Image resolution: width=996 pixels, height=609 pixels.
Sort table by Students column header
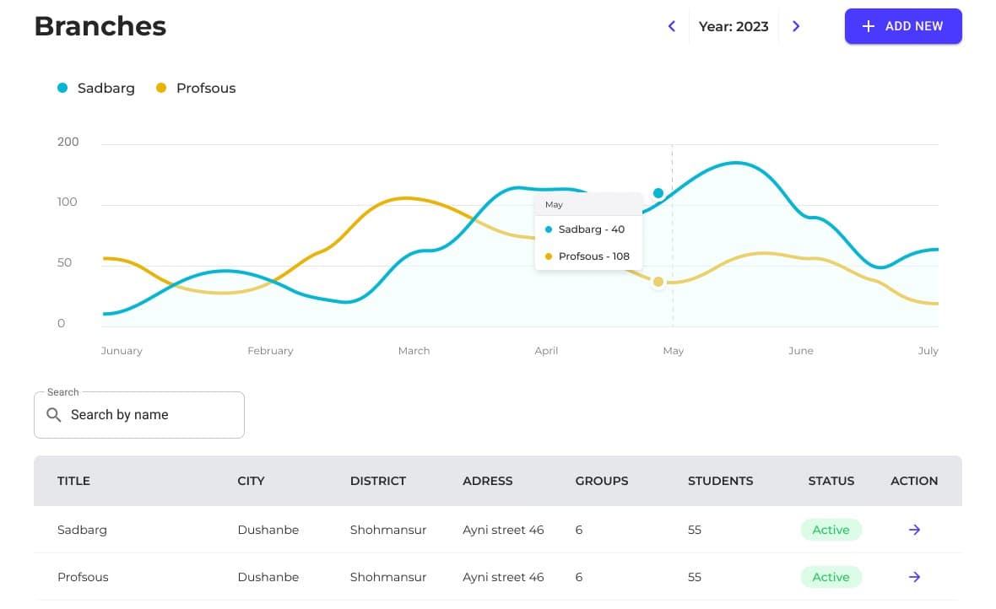(x=720, y=481)
